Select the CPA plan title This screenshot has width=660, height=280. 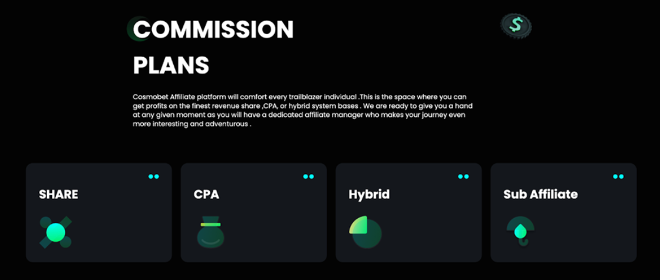[206, 194]
